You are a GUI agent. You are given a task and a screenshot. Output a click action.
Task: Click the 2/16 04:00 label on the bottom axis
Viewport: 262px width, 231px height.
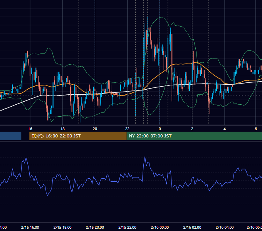click(225, 227)
